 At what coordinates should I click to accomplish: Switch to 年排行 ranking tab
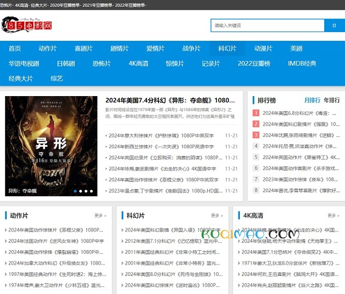332,100
